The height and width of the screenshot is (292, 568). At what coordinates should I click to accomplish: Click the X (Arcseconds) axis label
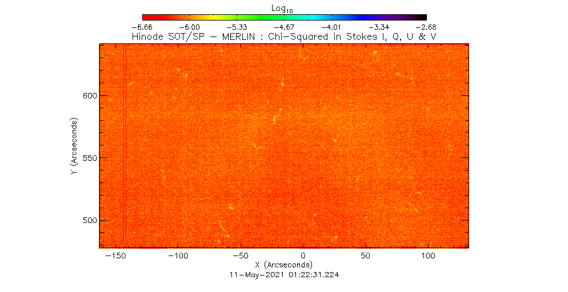(x=284, y=265)
